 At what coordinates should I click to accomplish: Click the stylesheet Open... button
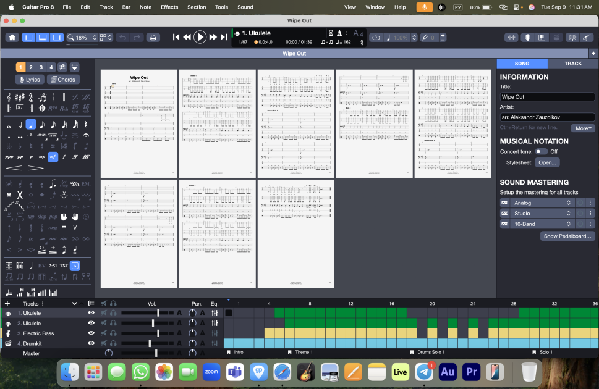[547, 162]
